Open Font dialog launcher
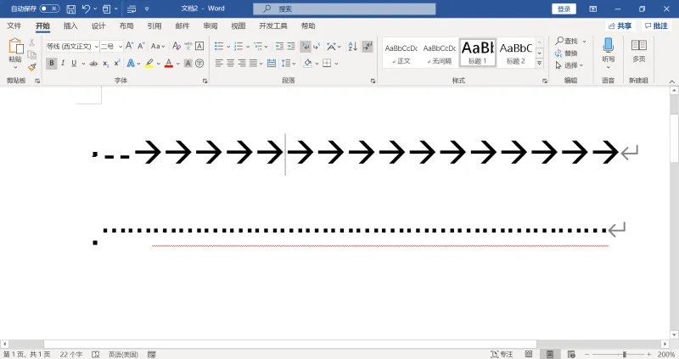 point(205,81)
